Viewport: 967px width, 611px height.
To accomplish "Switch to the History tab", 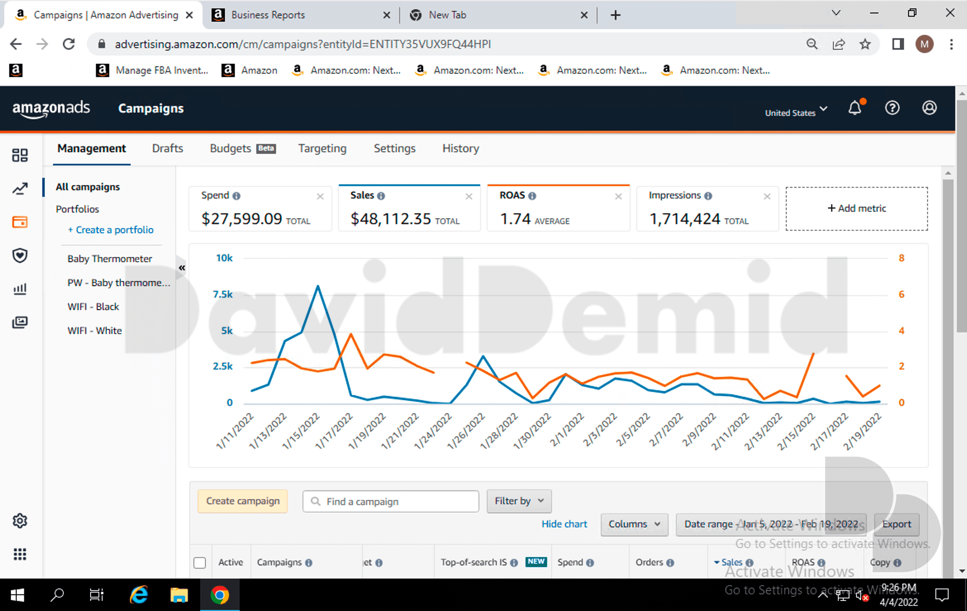I will pyautogui.click(x=461, y=148).
